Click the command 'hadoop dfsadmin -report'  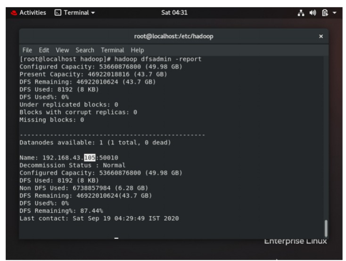click(158, 59)
